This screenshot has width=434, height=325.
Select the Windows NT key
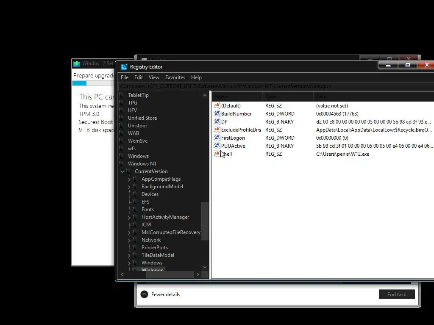coord(142,164)
